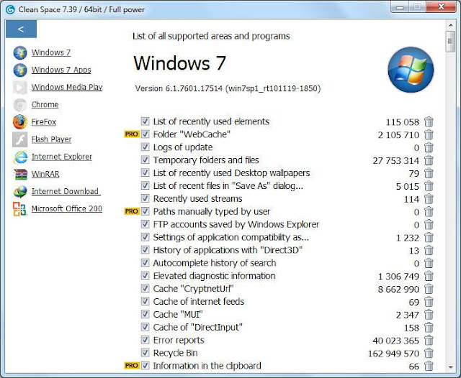The image size is (461, 378).
Task: Click trash icon for "Save As" dialog row
Action: [x=429, y=186]
